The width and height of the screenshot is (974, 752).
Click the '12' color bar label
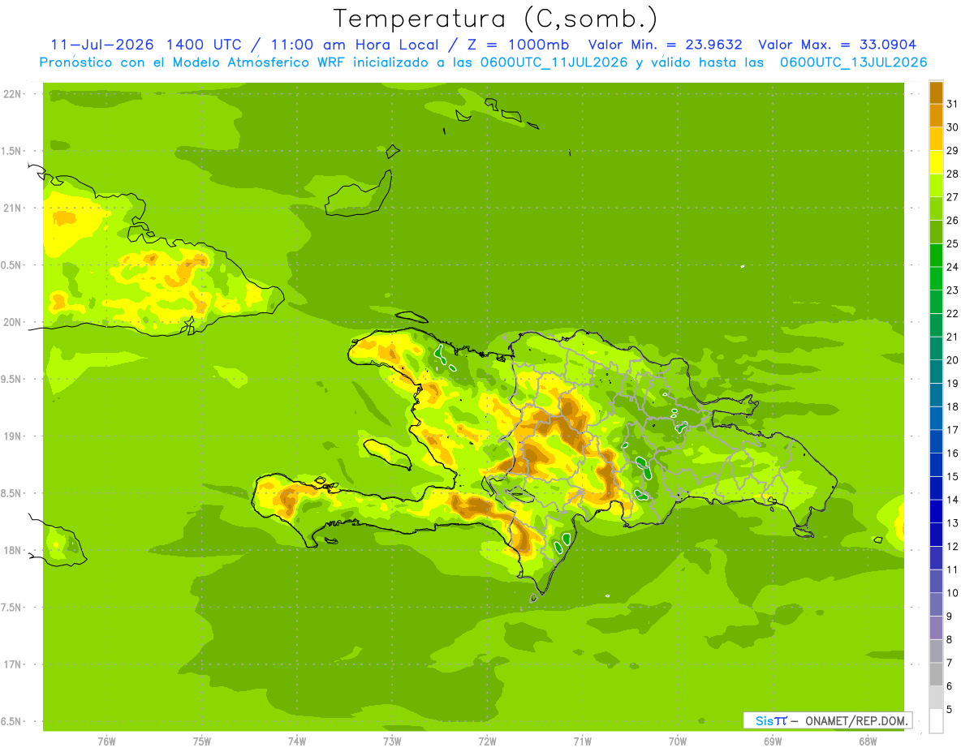(953, 547)
